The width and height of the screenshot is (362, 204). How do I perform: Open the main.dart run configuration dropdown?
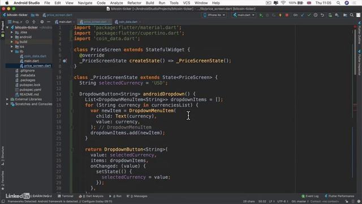244,15
